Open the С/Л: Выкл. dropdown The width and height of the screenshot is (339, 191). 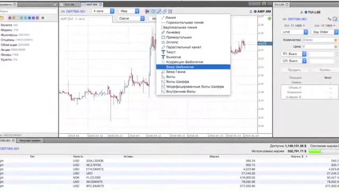pyautogui.click(x=293, y=61)
